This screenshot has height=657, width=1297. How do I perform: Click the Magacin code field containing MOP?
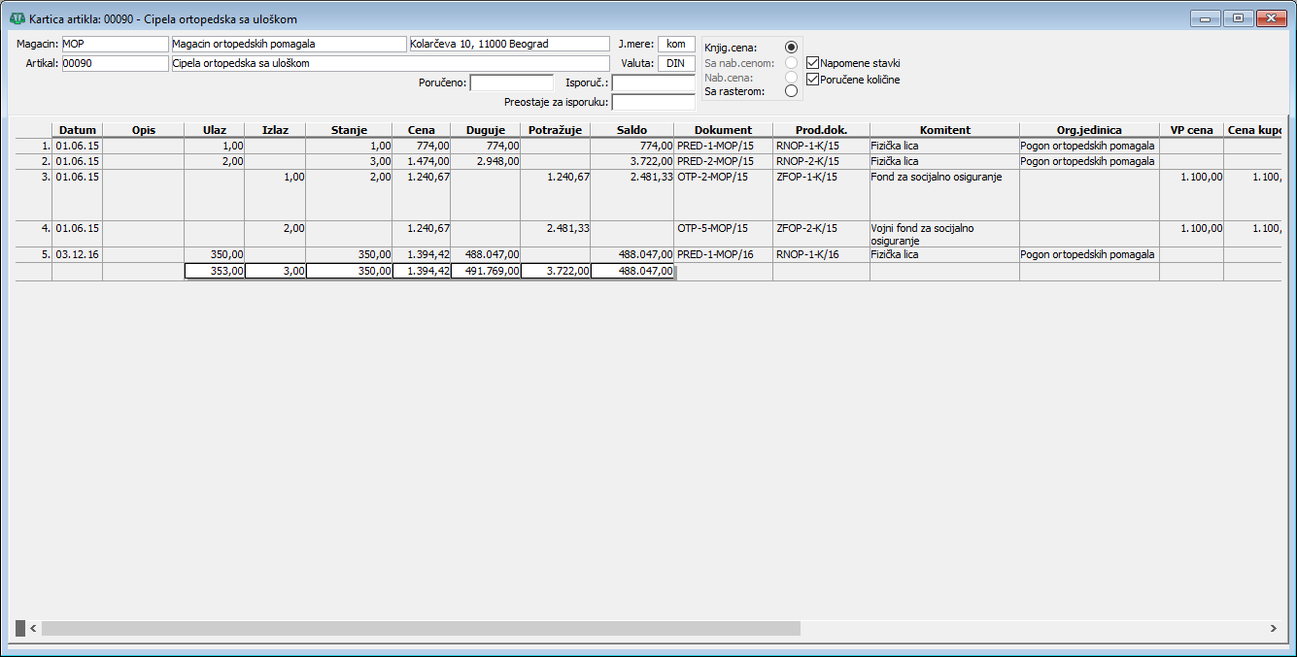click(115, 44)
